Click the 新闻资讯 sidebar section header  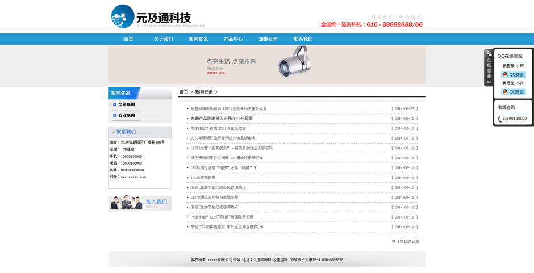(x=140, y=93)
